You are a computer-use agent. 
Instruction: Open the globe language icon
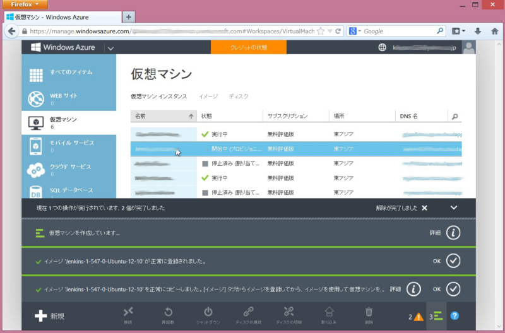[382, 47]
